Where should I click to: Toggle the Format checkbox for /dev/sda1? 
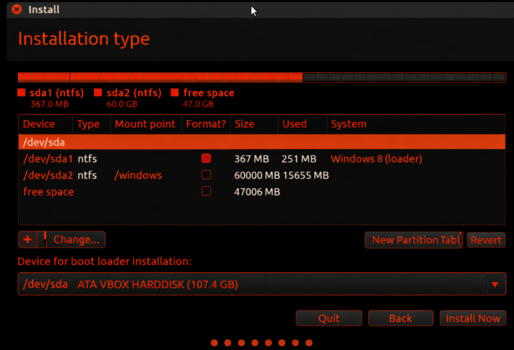tap(206, 159)
